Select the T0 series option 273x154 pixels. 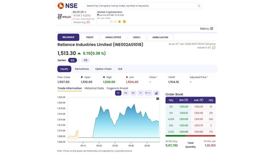[x=85, y=60]
